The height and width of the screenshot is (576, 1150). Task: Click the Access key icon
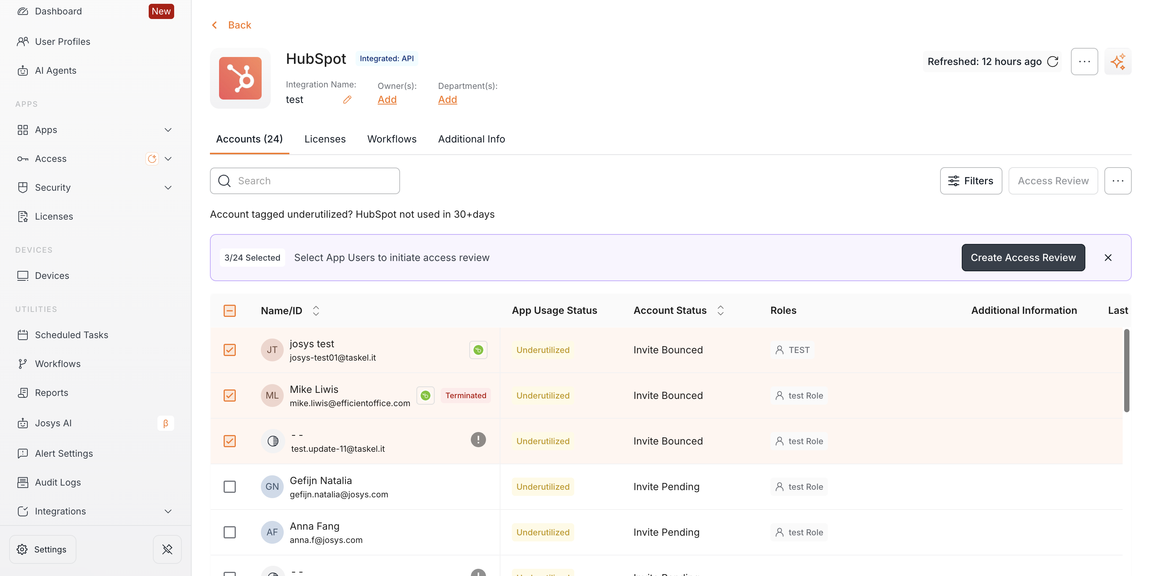coord(23,159)
